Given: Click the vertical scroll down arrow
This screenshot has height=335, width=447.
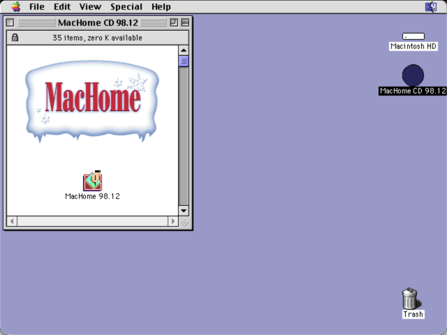Looking at the screenshot, I should click(x=184, y=211).
